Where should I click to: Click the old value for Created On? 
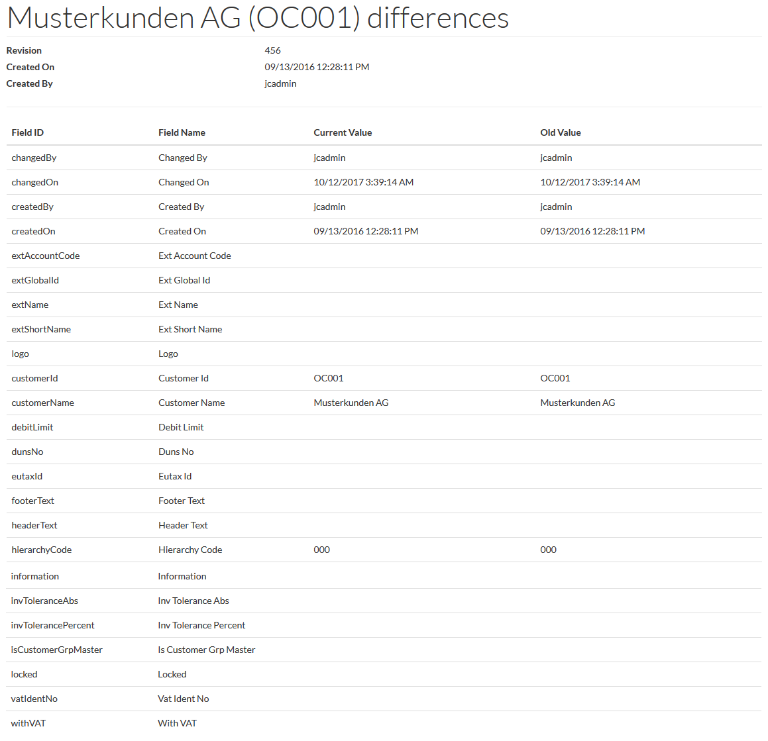[592, 231]
